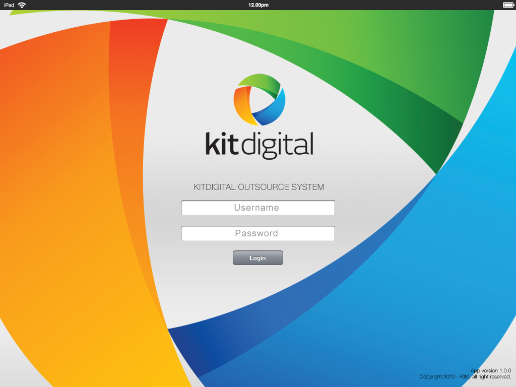Click the App version 1.0.0 text
The image size is (516, 387).
click(x=491, y=370)
